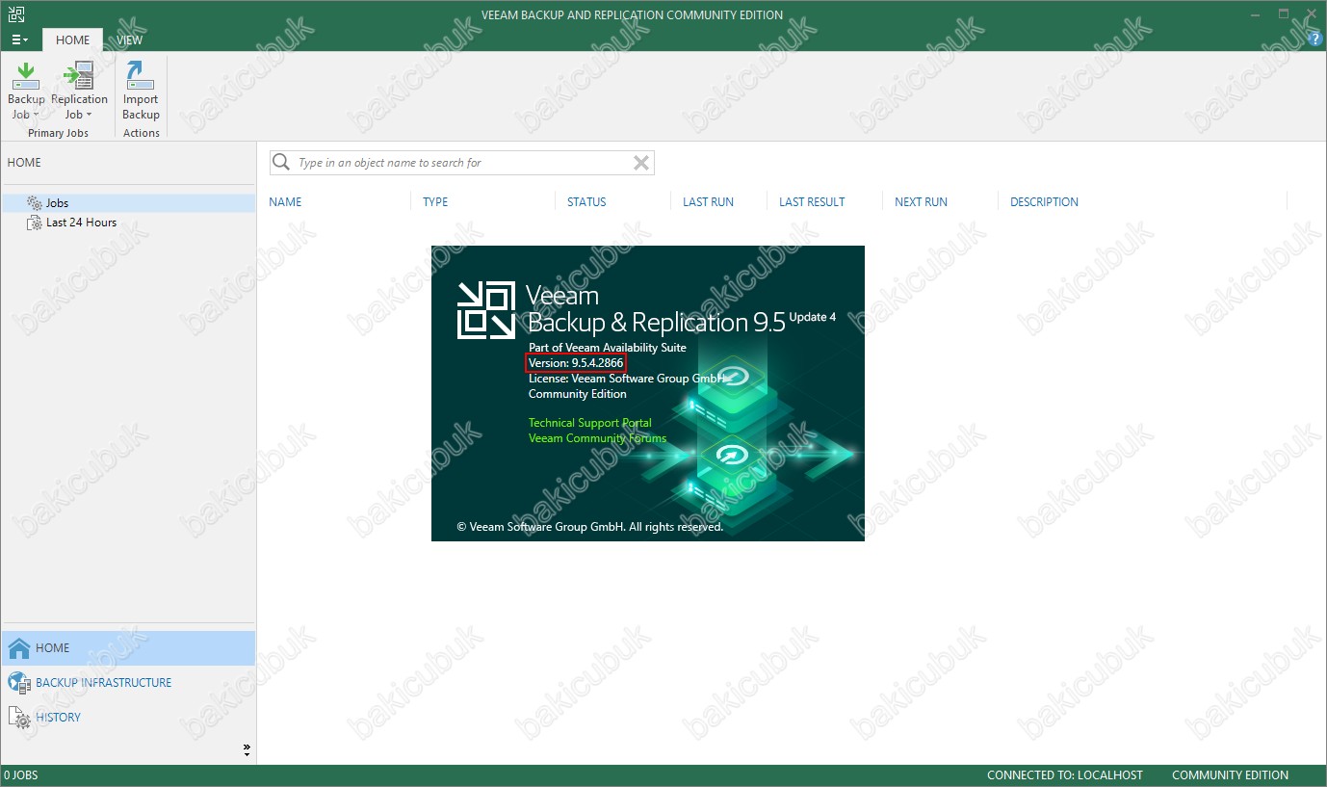Click the Update 4 label in splash
The width and height of the screenshot is (1327, 787).
(x=813, y=317)
